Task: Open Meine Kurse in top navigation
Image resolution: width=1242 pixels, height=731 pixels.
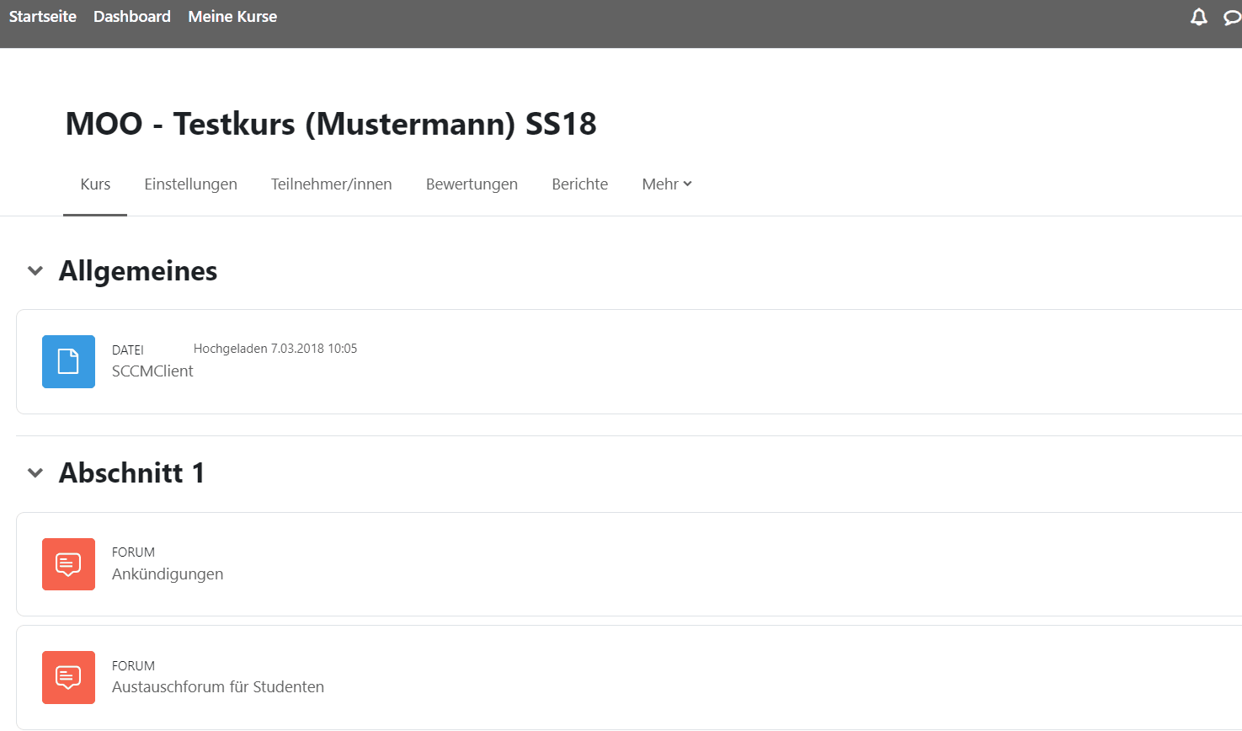Action: [x=232, y=17]
